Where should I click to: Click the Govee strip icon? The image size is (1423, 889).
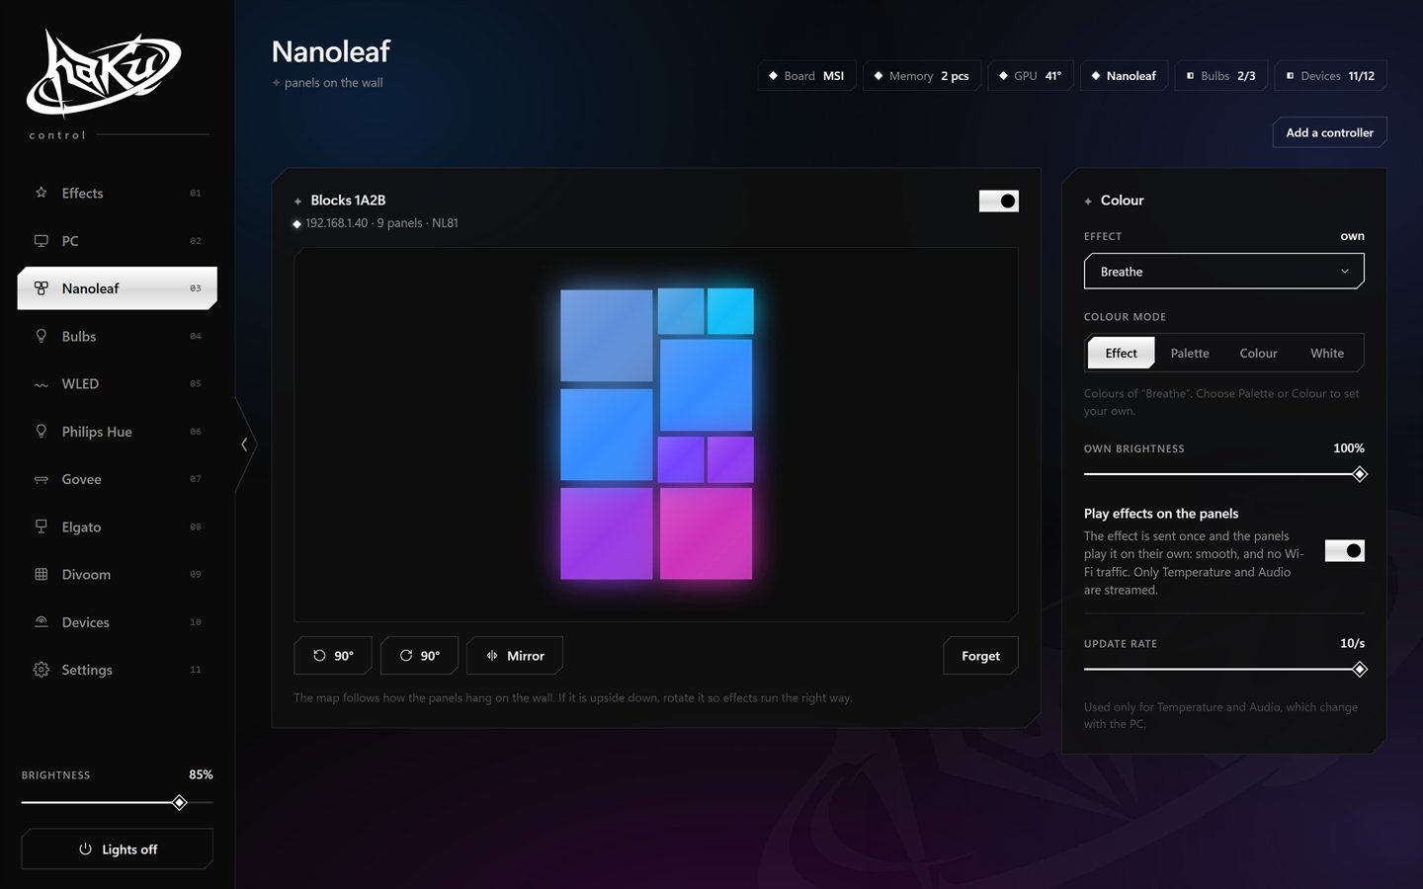click(x=41, y=479)
